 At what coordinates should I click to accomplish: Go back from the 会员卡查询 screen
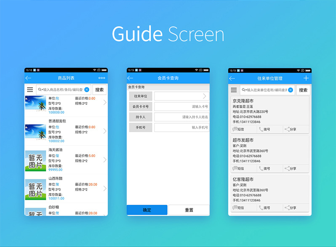point(130,78)
